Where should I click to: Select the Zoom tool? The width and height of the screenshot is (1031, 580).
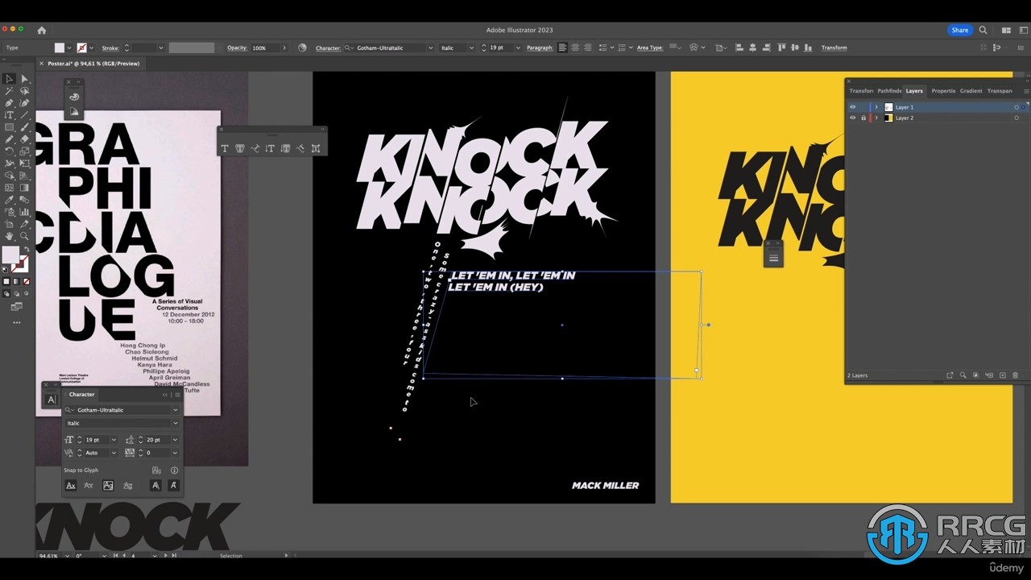point(24,236)
